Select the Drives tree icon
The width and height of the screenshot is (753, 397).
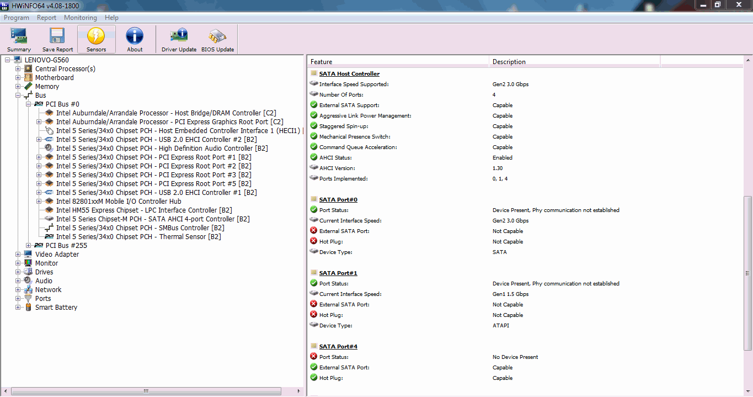[28, 272]
